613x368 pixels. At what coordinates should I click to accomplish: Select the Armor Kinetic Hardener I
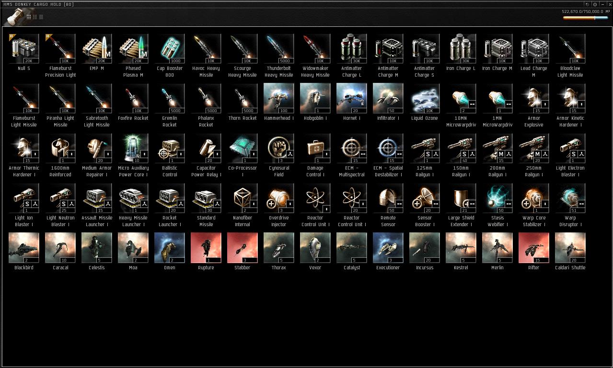tap(570, 98)
